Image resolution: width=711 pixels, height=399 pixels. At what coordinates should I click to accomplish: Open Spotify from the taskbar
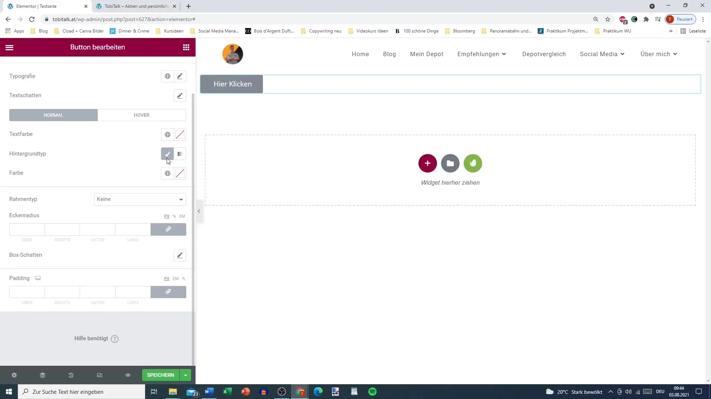[373, 392]
